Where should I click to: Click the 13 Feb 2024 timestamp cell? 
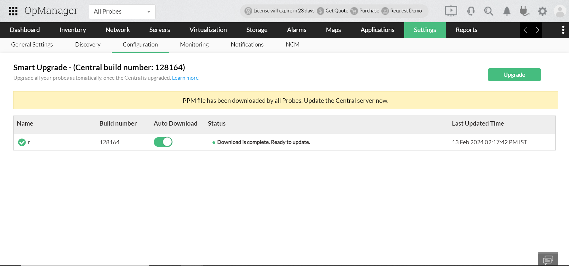coord(489,142)
